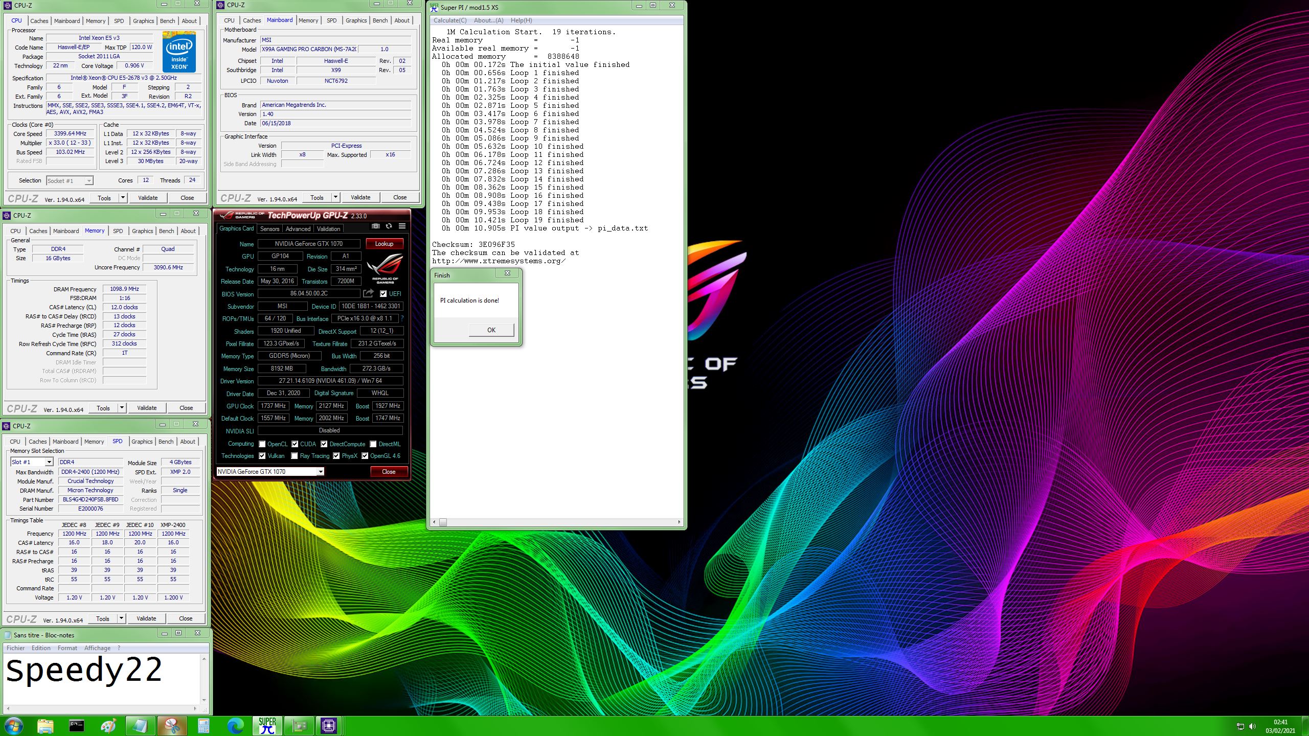
Task: Click the bus interface question mark in GPU-Z
Action: (402, 318)
